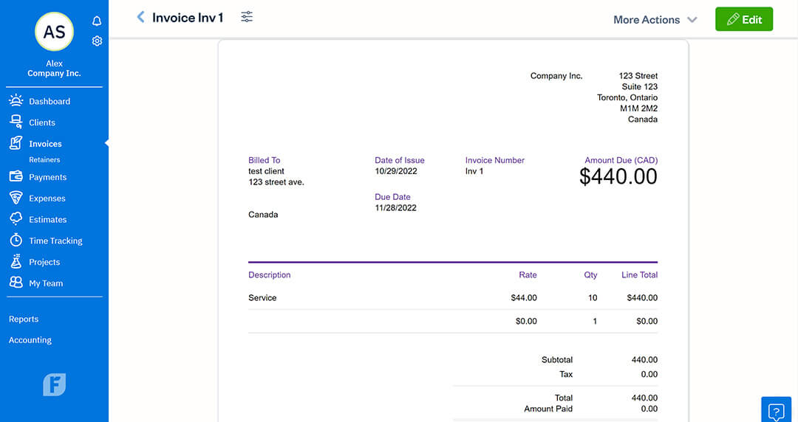Click the Projects flask icon
This screenshot has height=422, width=798.
(16, 261)
